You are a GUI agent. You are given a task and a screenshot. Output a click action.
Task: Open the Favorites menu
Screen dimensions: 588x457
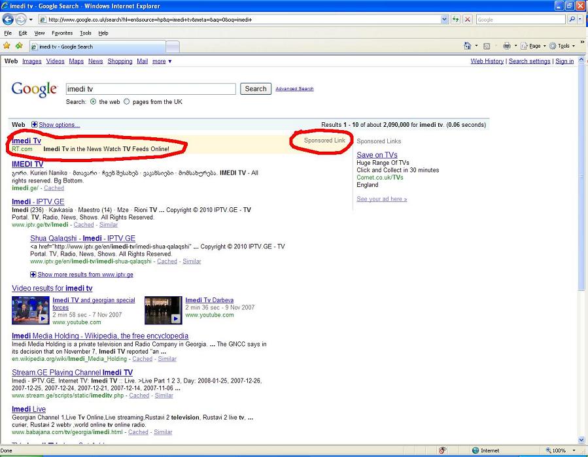(62, 33)
